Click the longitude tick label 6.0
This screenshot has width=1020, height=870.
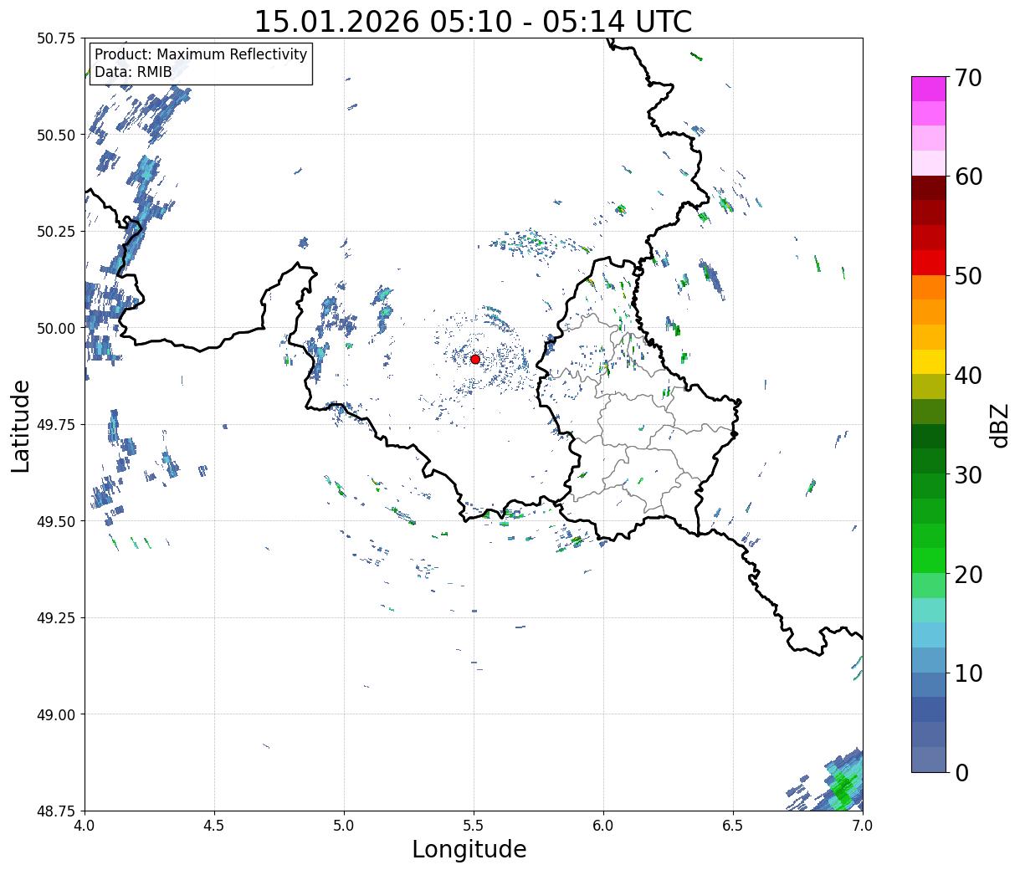[x=603, y=825]
